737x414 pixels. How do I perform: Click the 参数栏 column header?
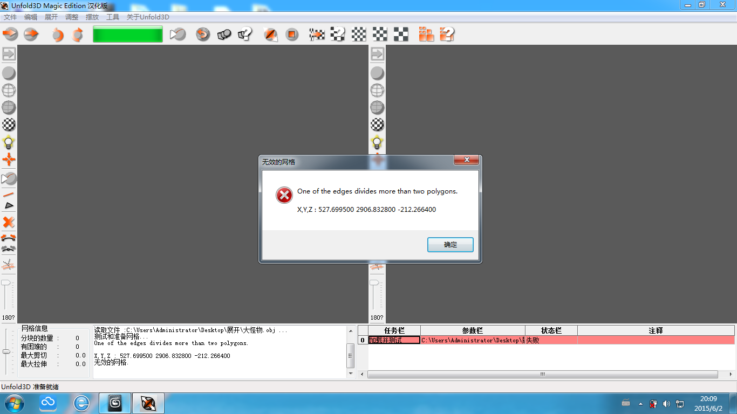pos(473,330)
